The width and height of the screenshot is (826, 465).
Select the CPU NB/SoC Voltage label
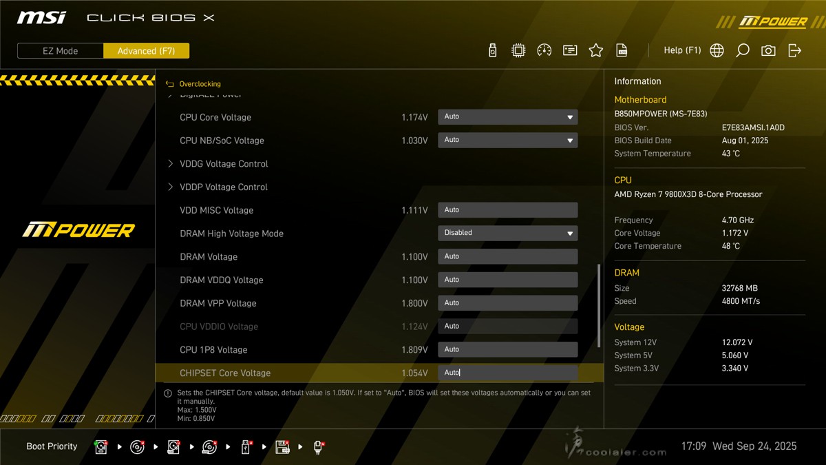[x=222, y=141]
